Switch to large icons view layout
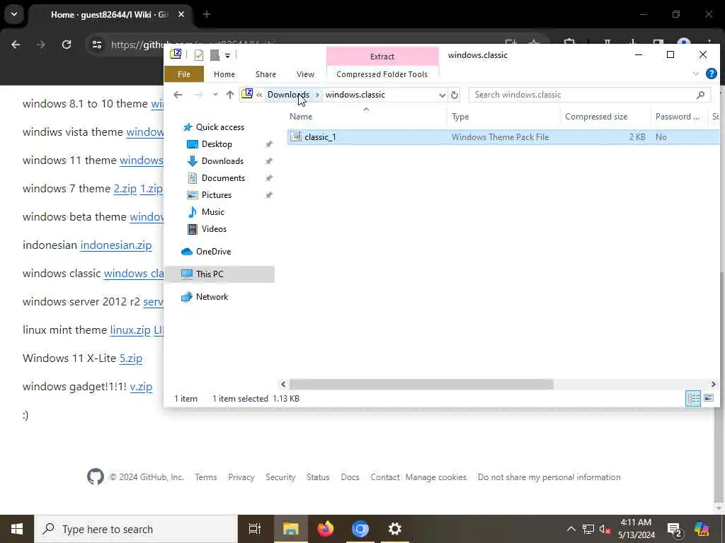725x543 pixels. pos(708,398)
